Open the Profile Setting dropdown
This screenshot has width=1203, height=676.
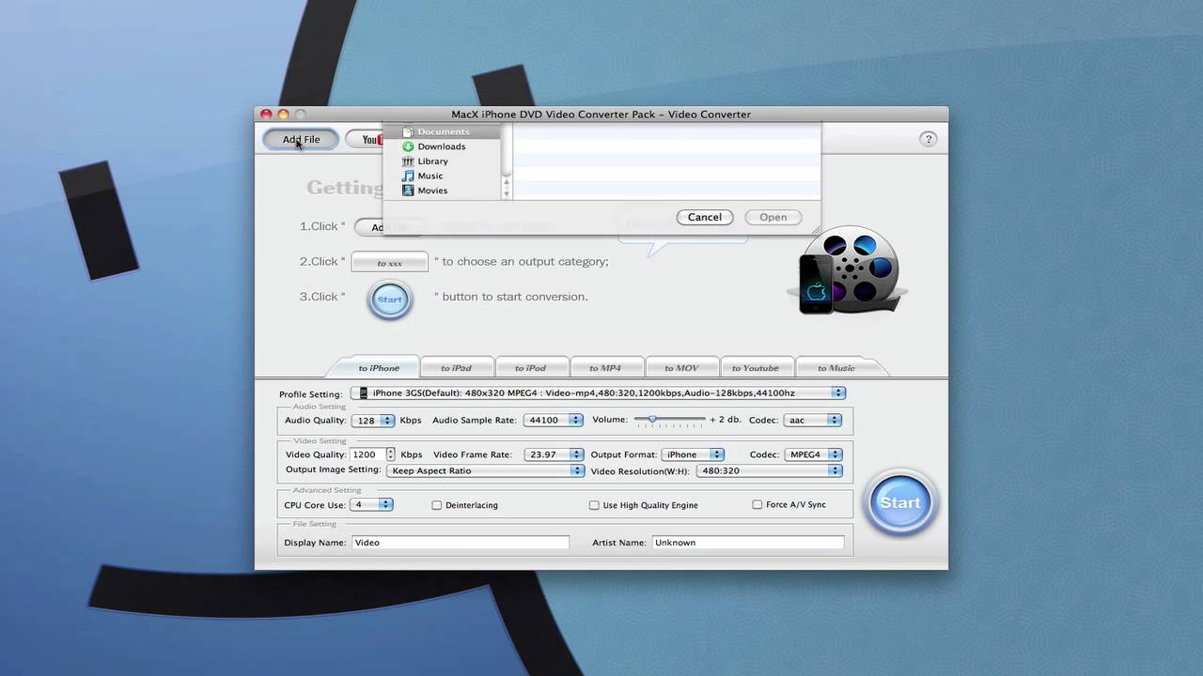point(598,393)
